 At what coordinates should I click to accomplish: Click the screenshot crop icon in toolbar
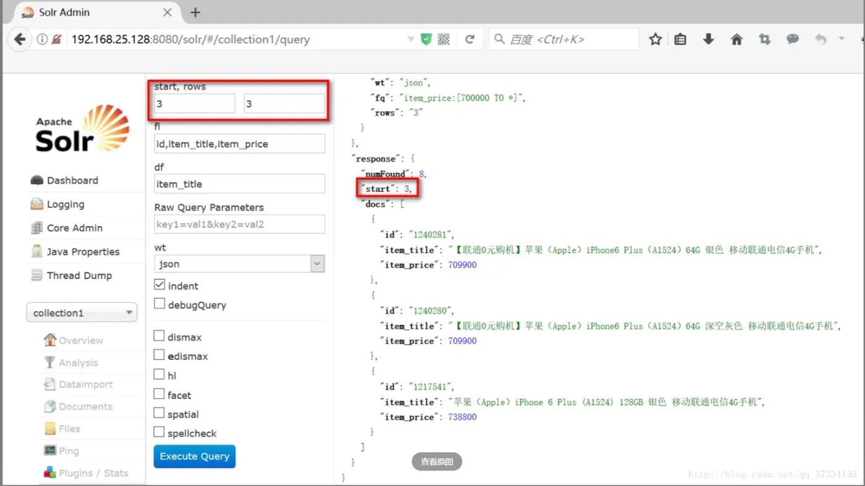764,40
